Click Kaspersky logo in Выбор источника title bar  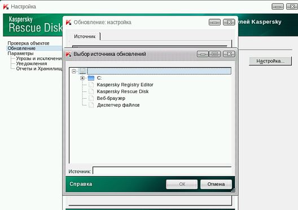(68, 54)
